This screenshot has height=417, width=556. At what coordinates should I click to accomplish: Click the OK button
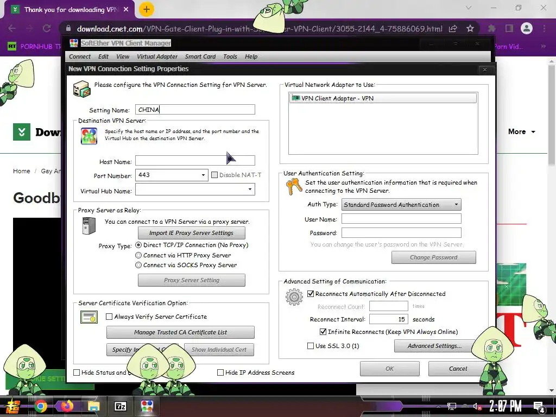point(390,369)
